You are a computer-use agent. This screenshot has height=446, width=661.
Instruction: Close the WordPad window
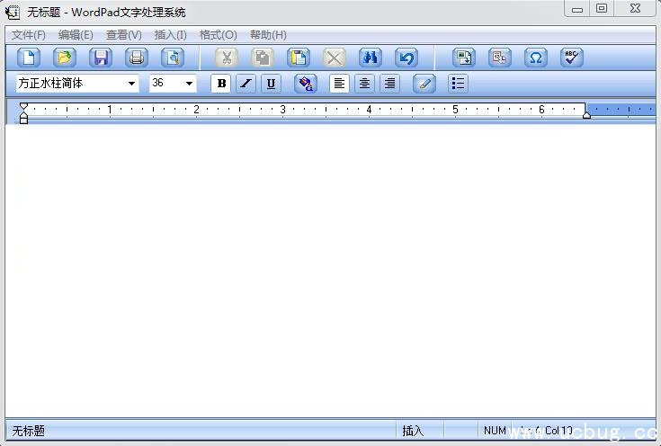pos(635,8)
